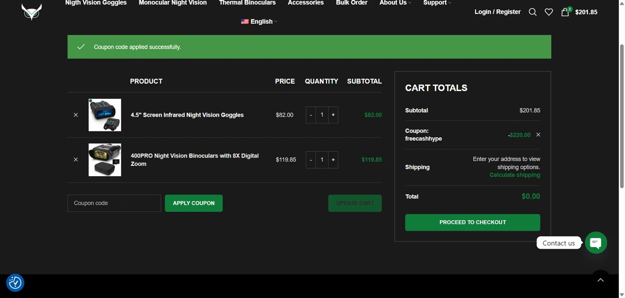Open the accessibility widget icon
Screen dimensions: 625x298
(15, 283)
